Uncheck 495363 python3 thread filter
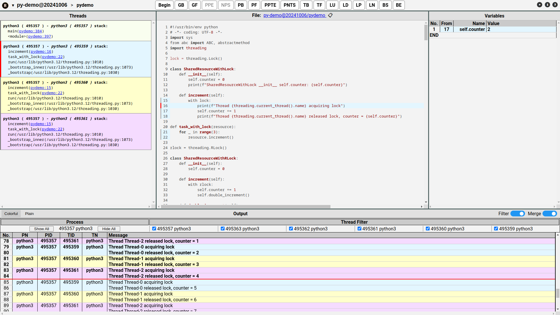Viewport: 560px width, 315px height. point(223,229)
